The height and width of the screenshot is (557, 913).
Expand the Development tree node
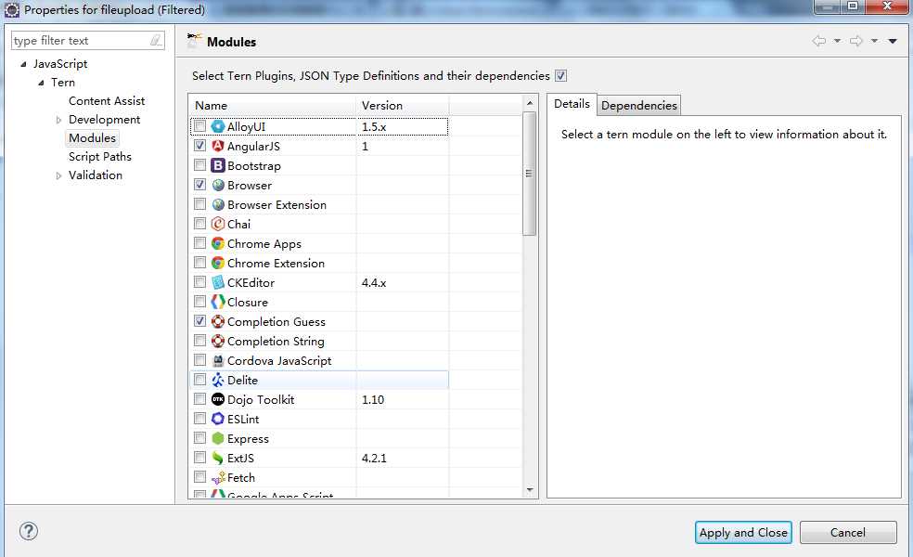[x=58, y=120]
